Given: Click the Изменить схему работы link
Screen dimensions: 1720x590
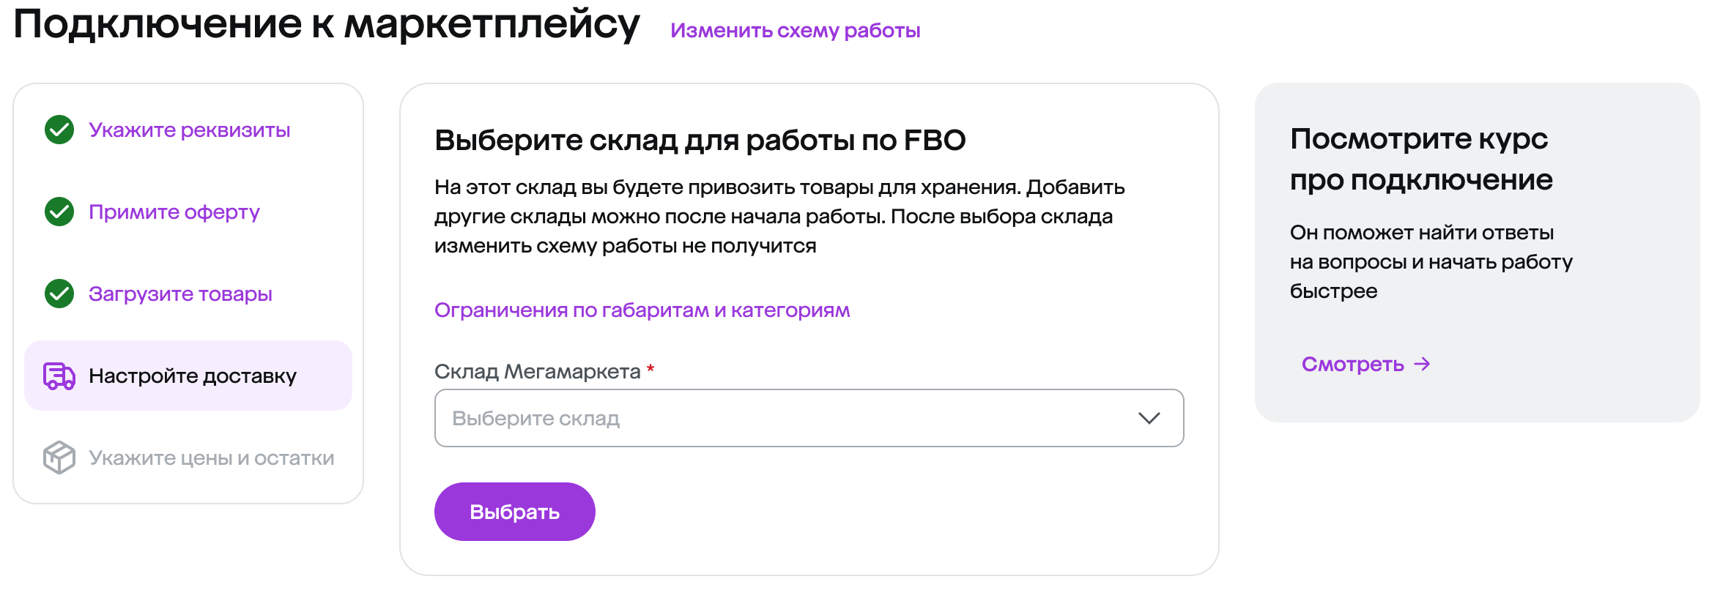Looking at the screenshot, I should click(795, 31).
